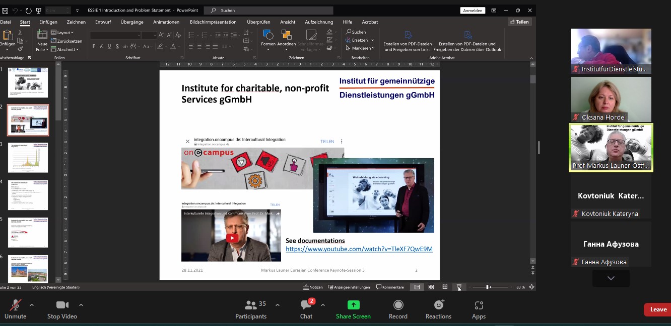Click redo arrow in quick access toolbar
This screenshot has width=671, height=326.
click(28, 10)
